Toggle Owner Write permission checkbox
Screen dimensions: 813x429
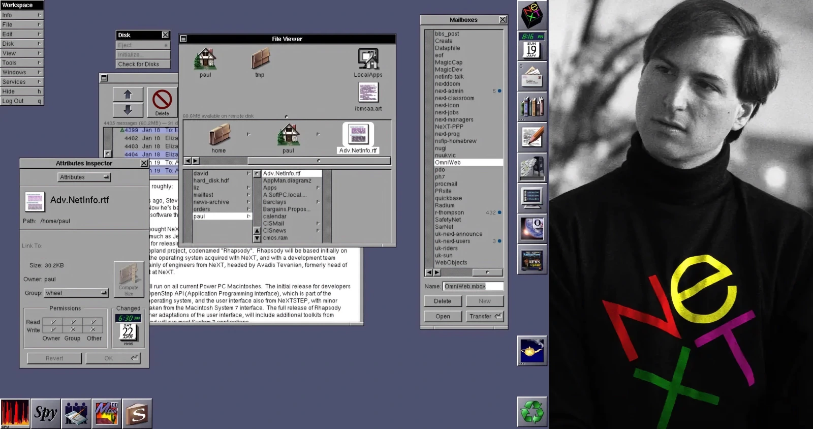[53, 329]
